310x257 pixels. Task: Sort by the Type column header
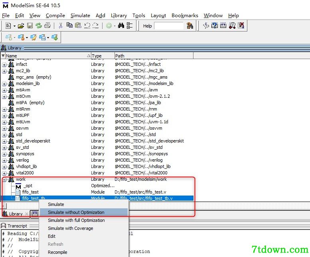(x=103, y=56)
